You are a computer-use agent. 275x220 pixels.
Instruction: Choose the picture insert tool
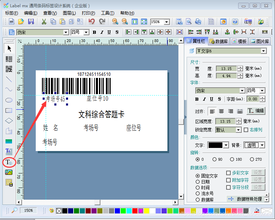[9, 172]
